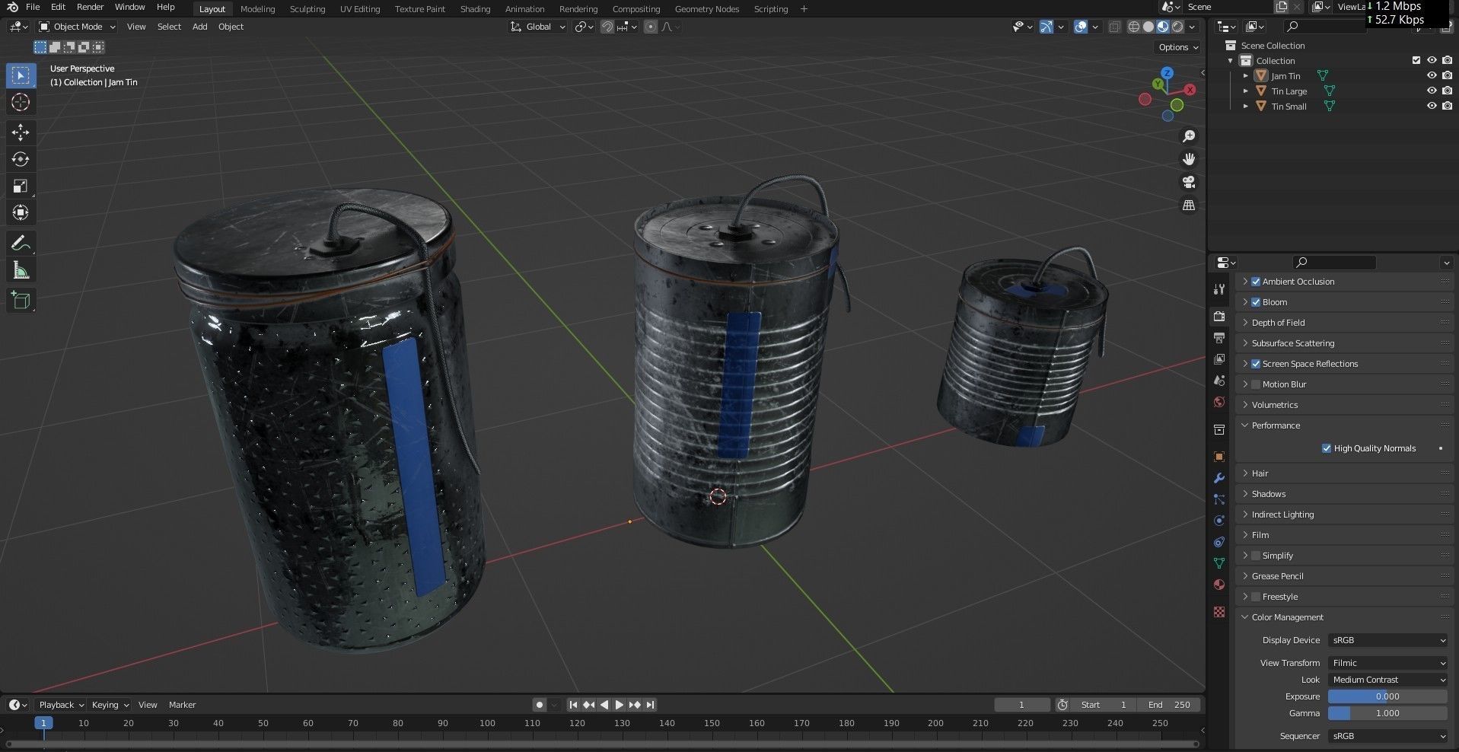Disable Tin Large render camera visibility
1459x752 pixels.
(1448, 91)
